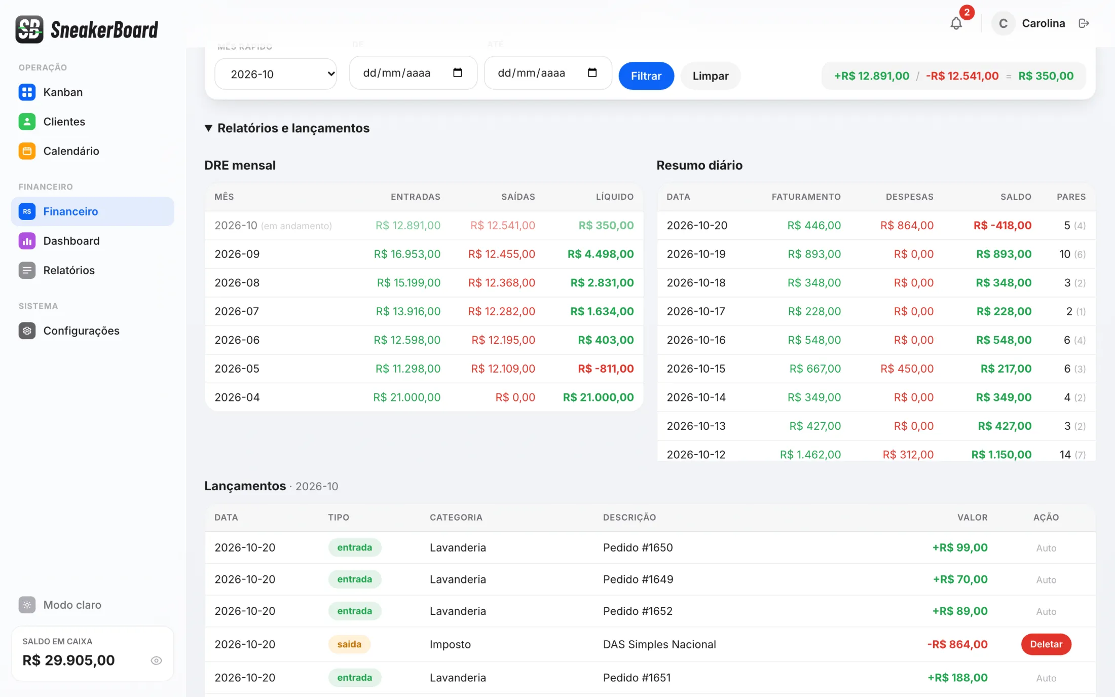1115x697 pixels.
Task: Click the blue Filtrar button
Action: [646, 76]
